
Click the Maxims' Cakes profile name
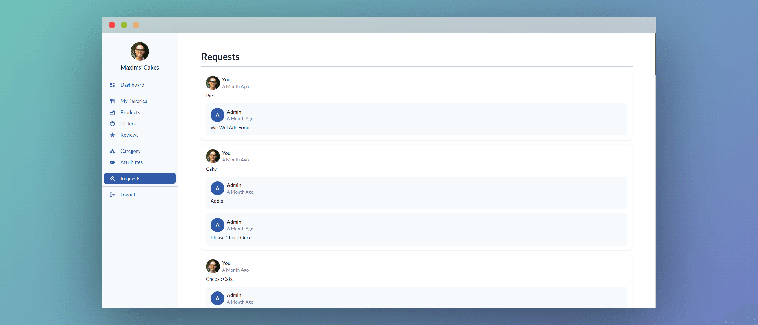[x=140, y=67]
